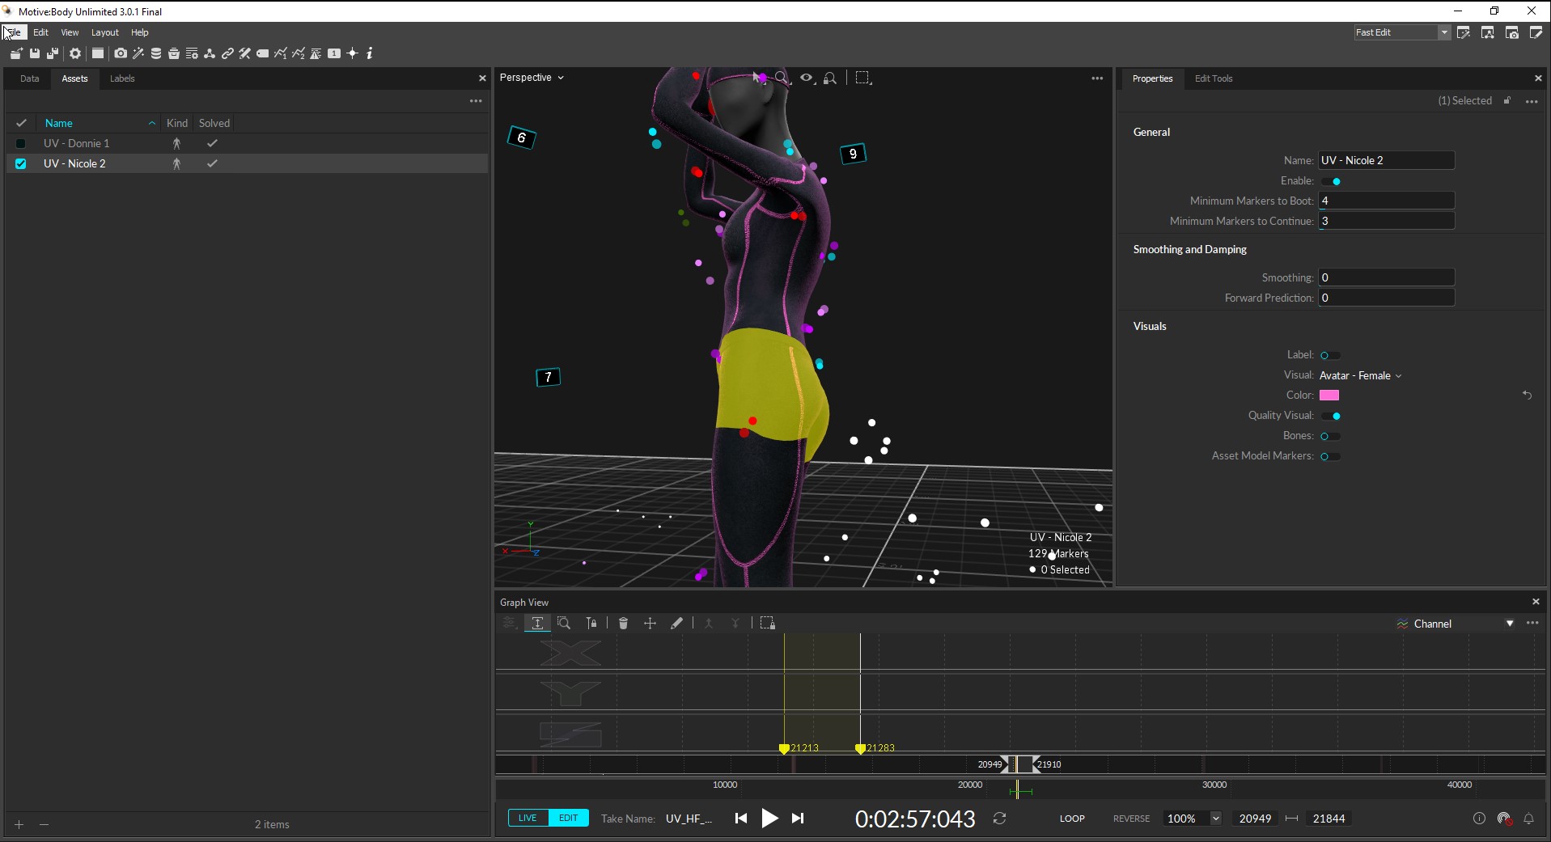Click the Graph View pencil draw icon

(x=676, y=623)
